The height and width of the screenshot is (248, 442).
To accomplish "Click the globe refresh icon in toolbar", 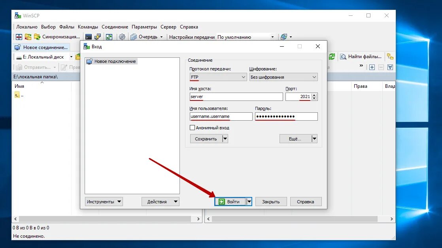I will point(283,37).
